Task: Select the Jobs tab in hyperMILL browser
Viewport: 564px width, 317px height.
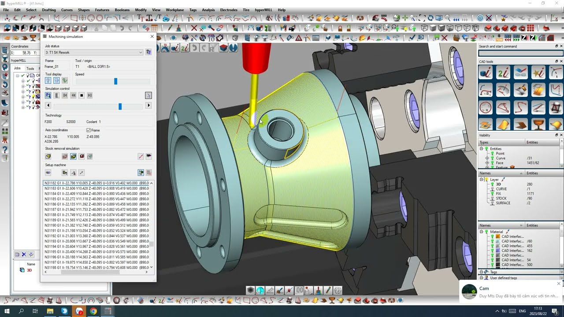Action: pyautogui.click(x=17, y=68)
